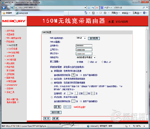
Task: Open the search provider dropdown arrow
Action: [x=147, y=7]
